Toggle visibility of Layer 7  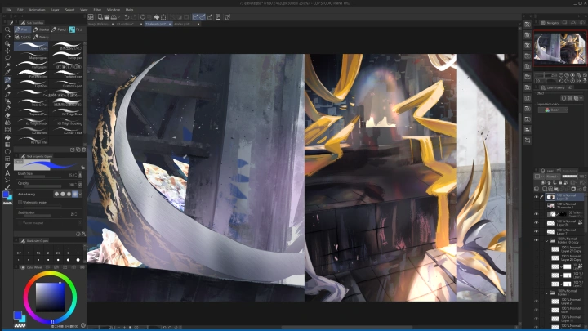tap(537, 231)
